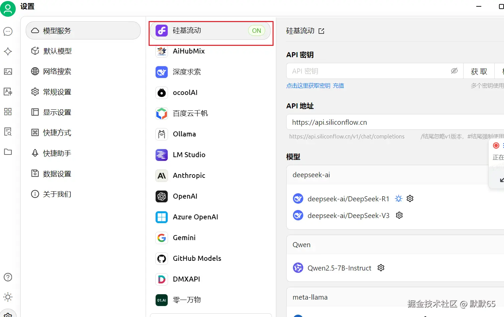Select 显示设置 settings menu
The width and height of the screenshot is (504, 317).
click(x=83, y=112)
